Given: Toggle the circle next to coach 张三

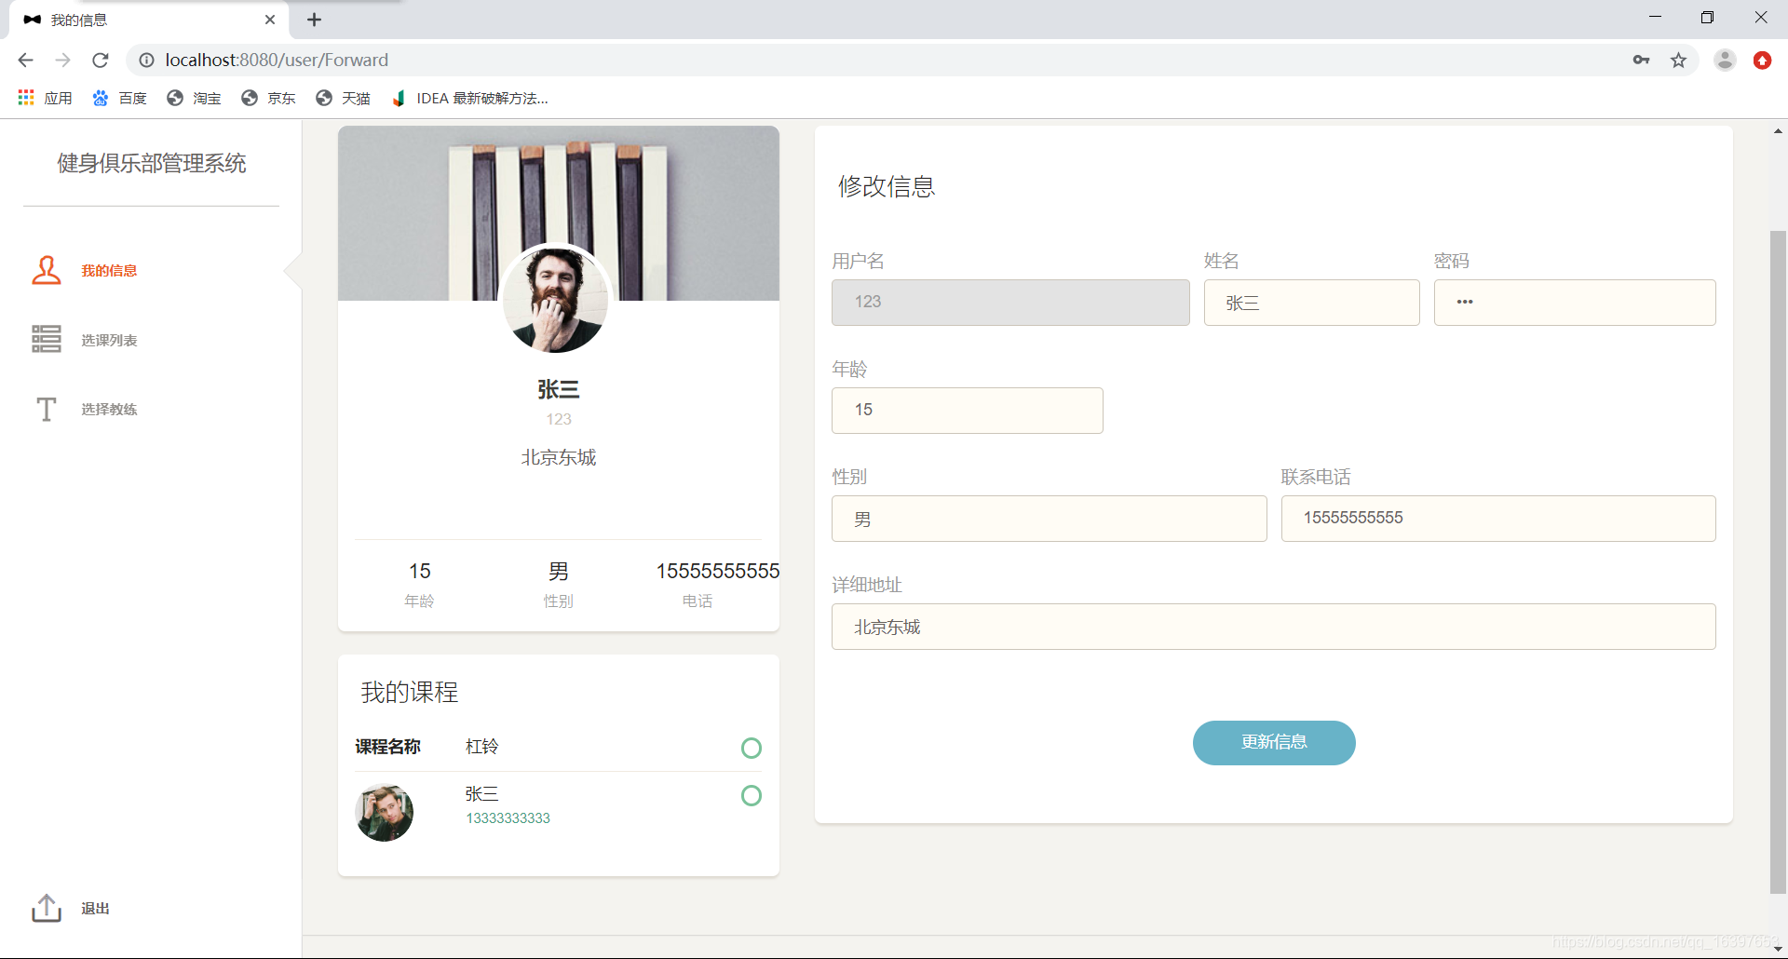Looking at the screenshot, I should point(752,795).
